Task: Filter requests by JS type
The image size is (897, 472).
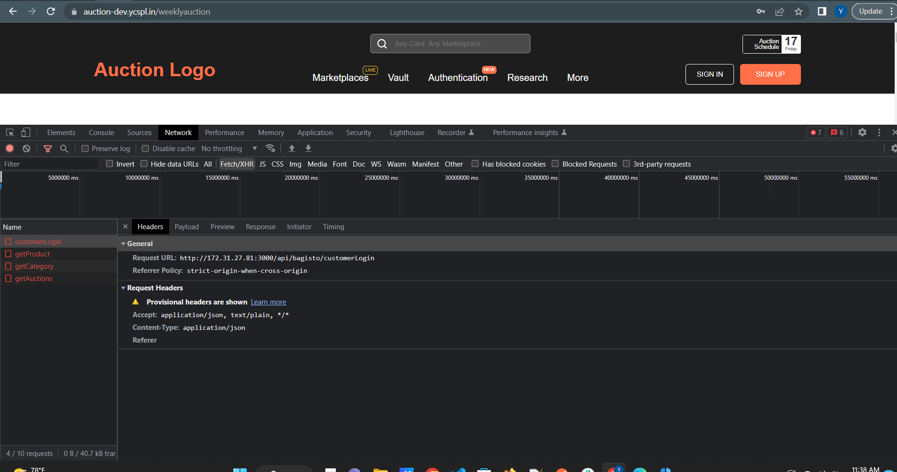Action: 262,164
